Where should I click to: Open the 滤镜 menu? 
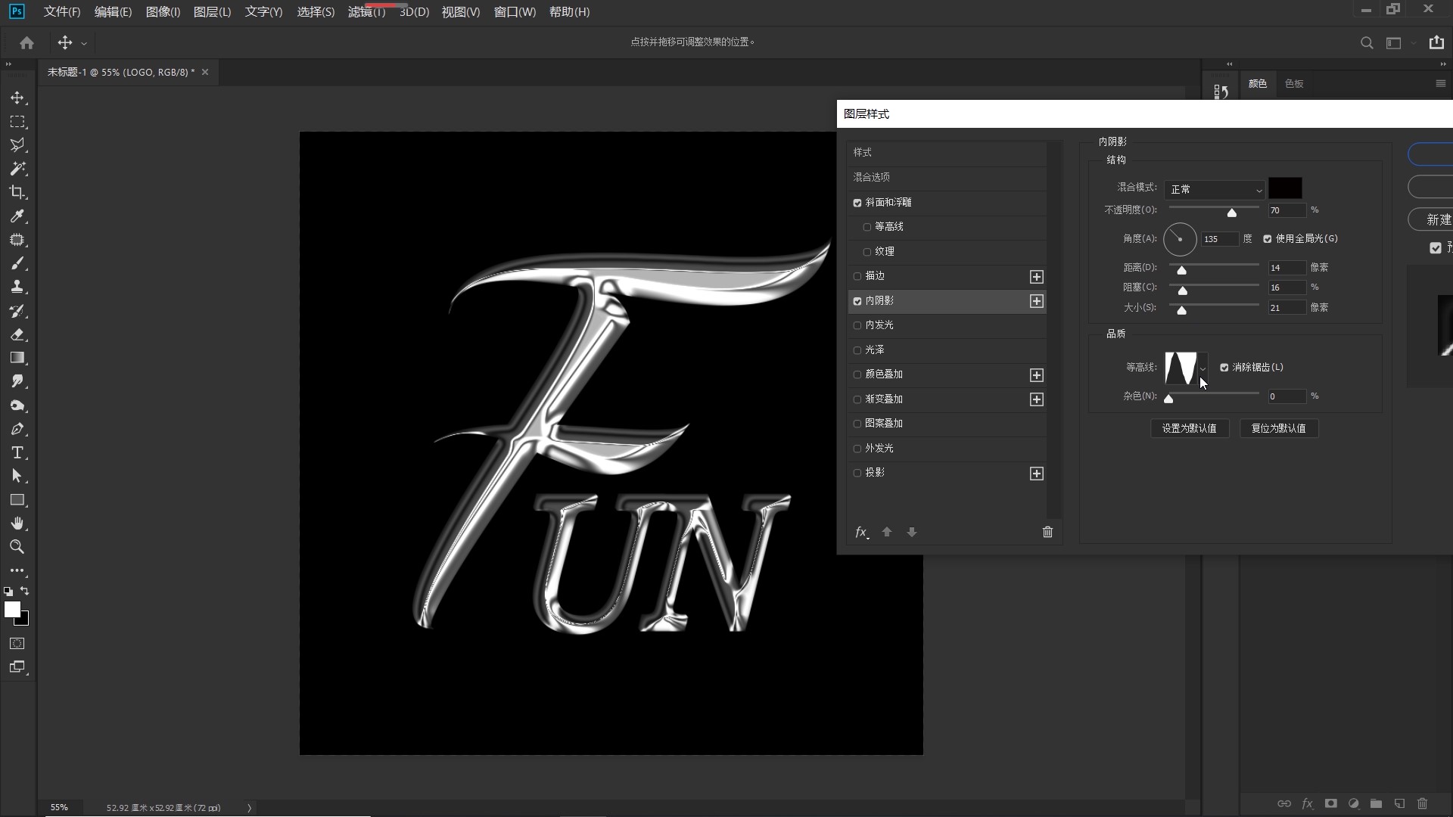pos(366,12)
